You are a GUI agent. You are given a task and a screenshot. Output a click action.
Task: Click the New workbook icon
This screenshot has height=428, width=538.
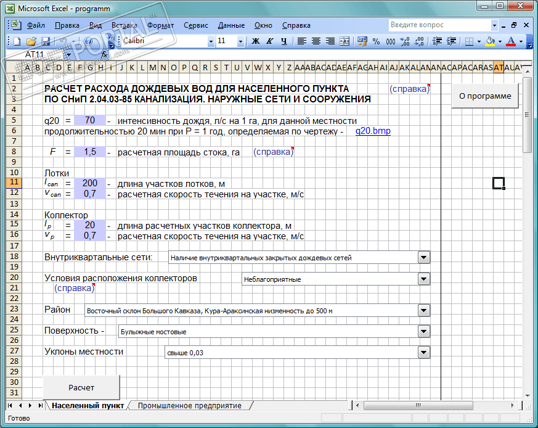click(17, 41)
